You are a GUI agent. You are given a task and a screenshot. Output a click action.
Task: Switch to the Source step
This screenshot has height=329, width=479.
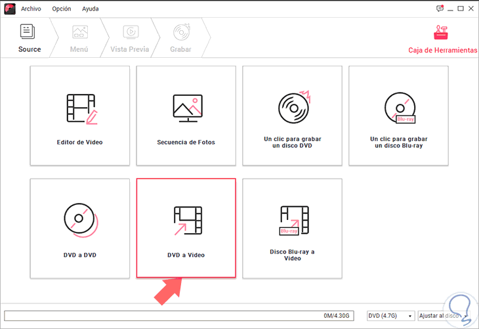click(30, 38)
